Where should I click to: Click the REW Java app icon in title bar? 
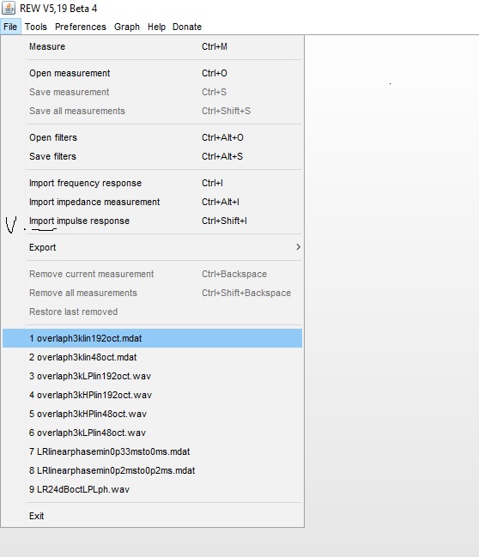9,8
